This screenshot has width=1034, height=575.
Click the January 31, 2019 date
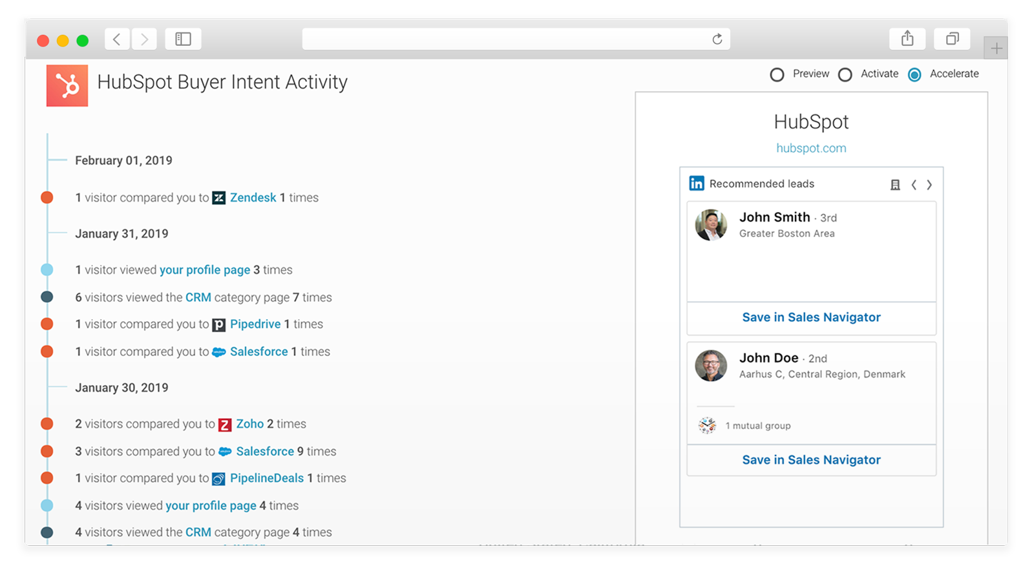tap(121, 234)
